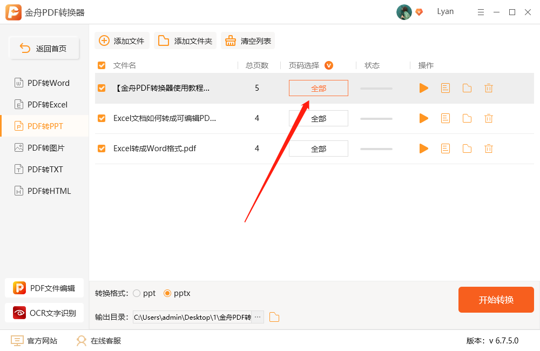Browse output path with the ellipsis button

coord(258,317)
